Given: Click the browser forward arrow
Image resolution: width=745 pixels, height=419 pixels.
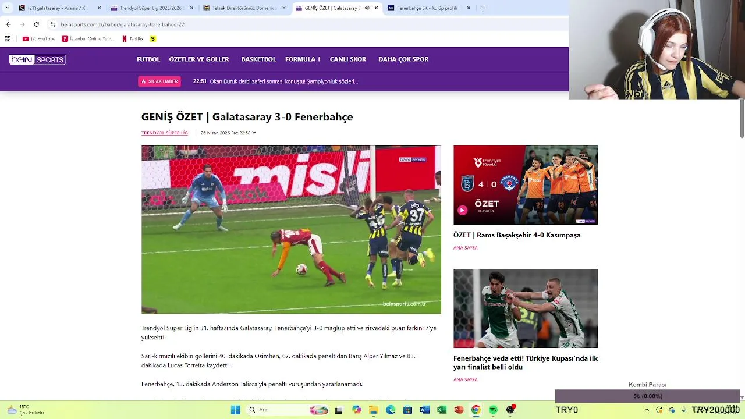Looking at the screenshot, I should 22,24.
